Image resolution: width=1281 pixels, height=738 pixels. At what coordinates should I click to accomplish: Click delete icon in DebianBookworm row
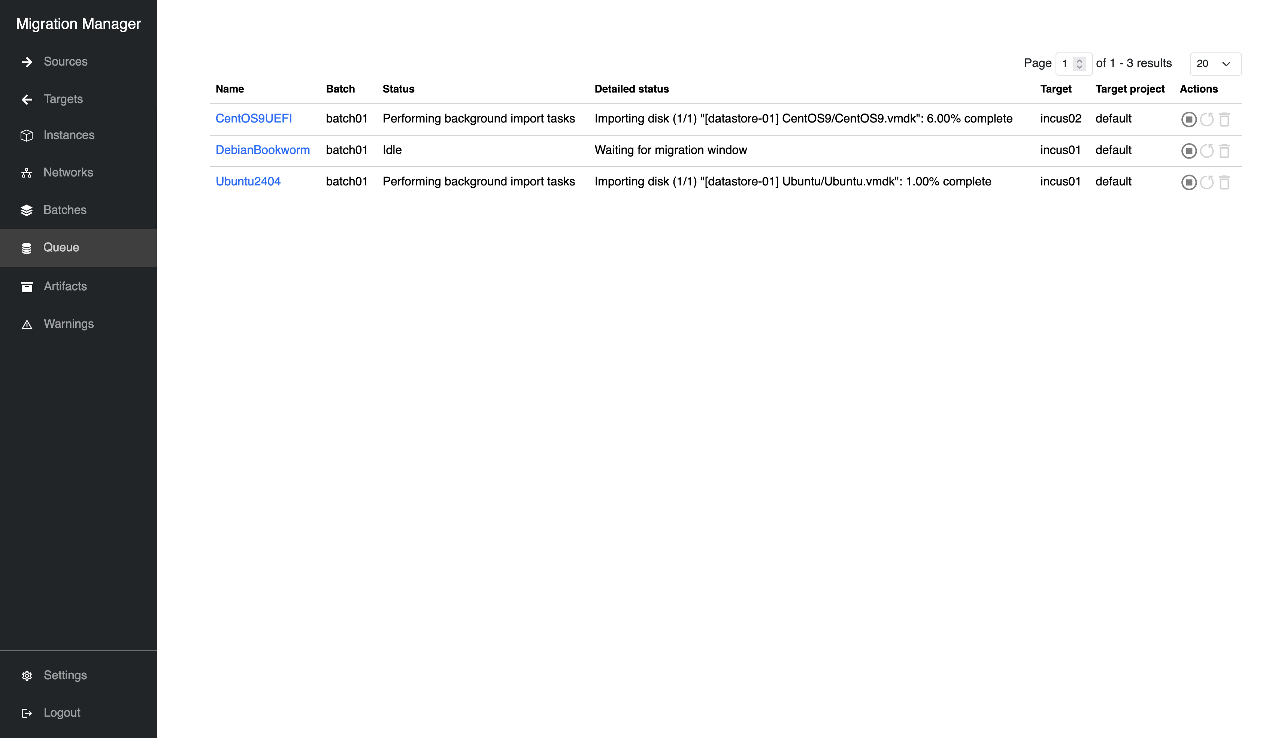tap(1224, 151)
